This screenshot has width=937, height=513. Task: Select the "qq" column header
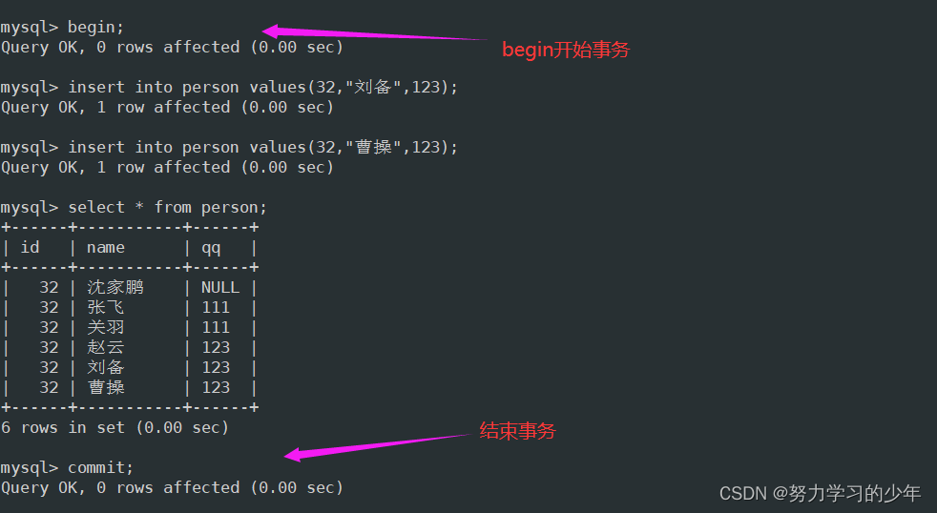tap(210, 247)
